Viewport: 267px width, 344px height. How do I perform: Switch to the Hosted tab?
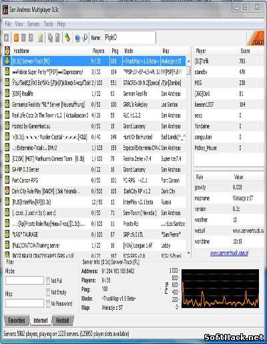tap(62, 321)
